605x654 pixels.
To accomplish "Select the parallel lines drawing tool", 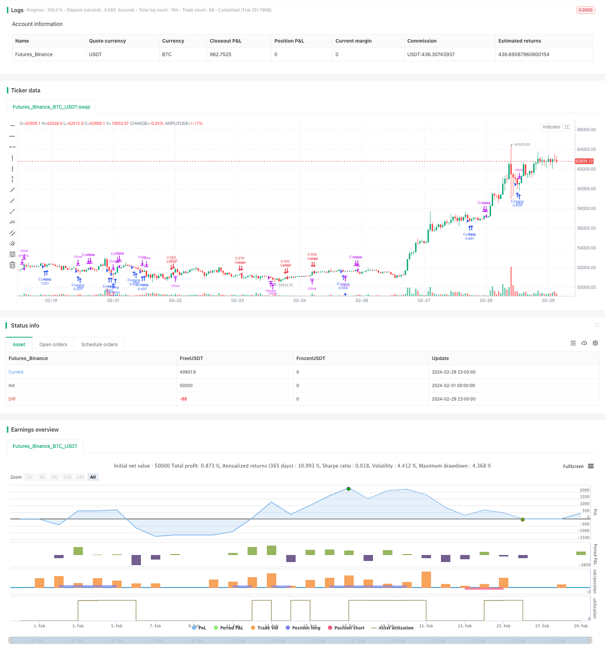I will (x=12, y=232).
